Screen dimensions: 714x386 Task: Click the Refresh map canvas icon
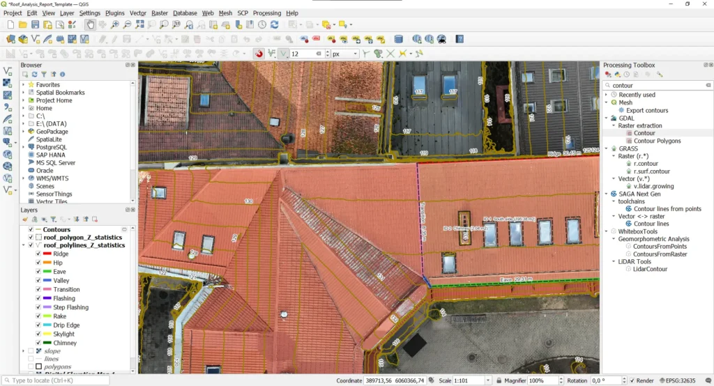[x=275, y=24]
